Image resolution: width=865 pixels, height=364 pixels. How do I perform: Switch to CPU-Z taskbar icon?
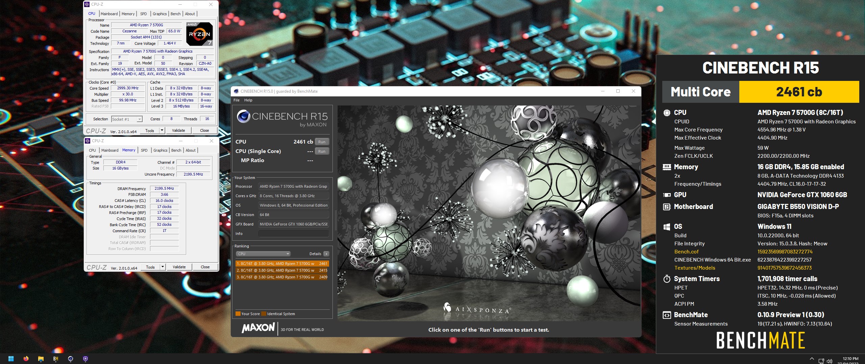[x=85, y=359]
